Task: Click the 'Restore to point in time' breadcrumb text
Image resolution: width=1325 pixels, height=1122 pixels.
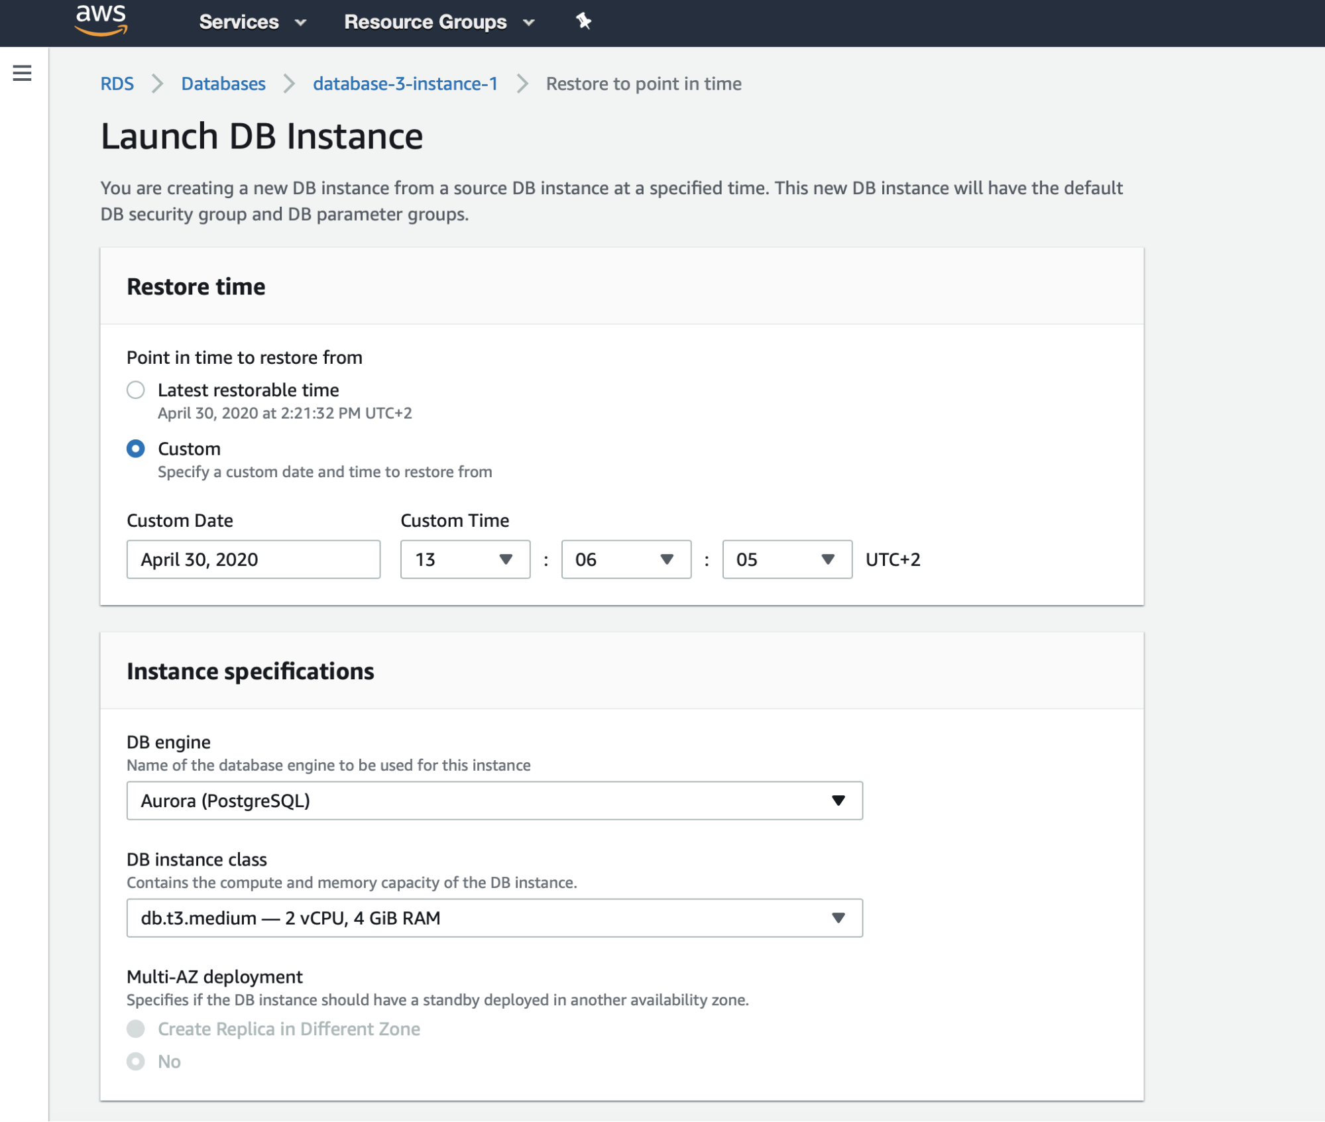Action: tap(644, 84)
